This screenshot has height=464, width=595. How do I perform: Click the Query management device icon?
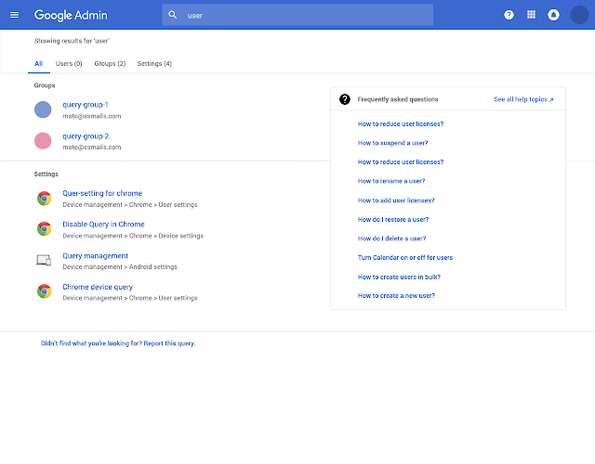43,261
